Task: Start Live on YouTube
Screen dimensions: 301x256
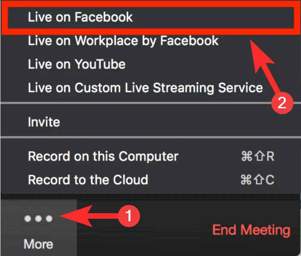Action: pos(77,64)
